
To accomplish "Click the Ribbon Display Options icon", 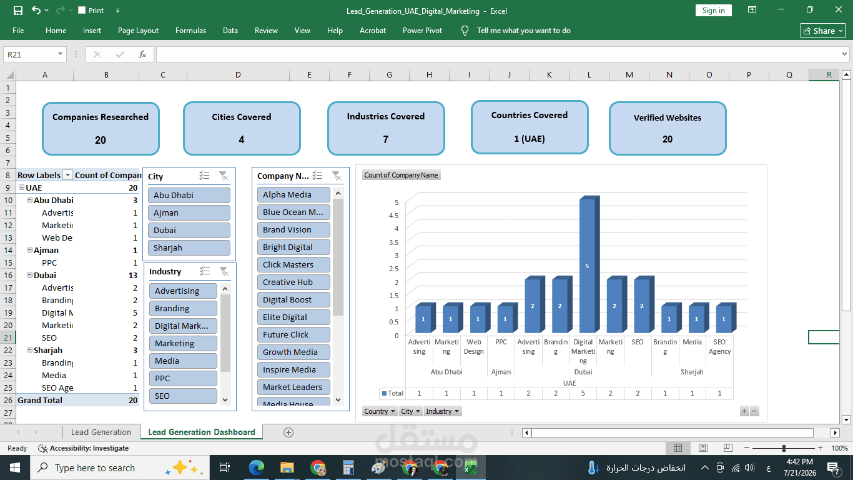I will (x=752, y=10).
